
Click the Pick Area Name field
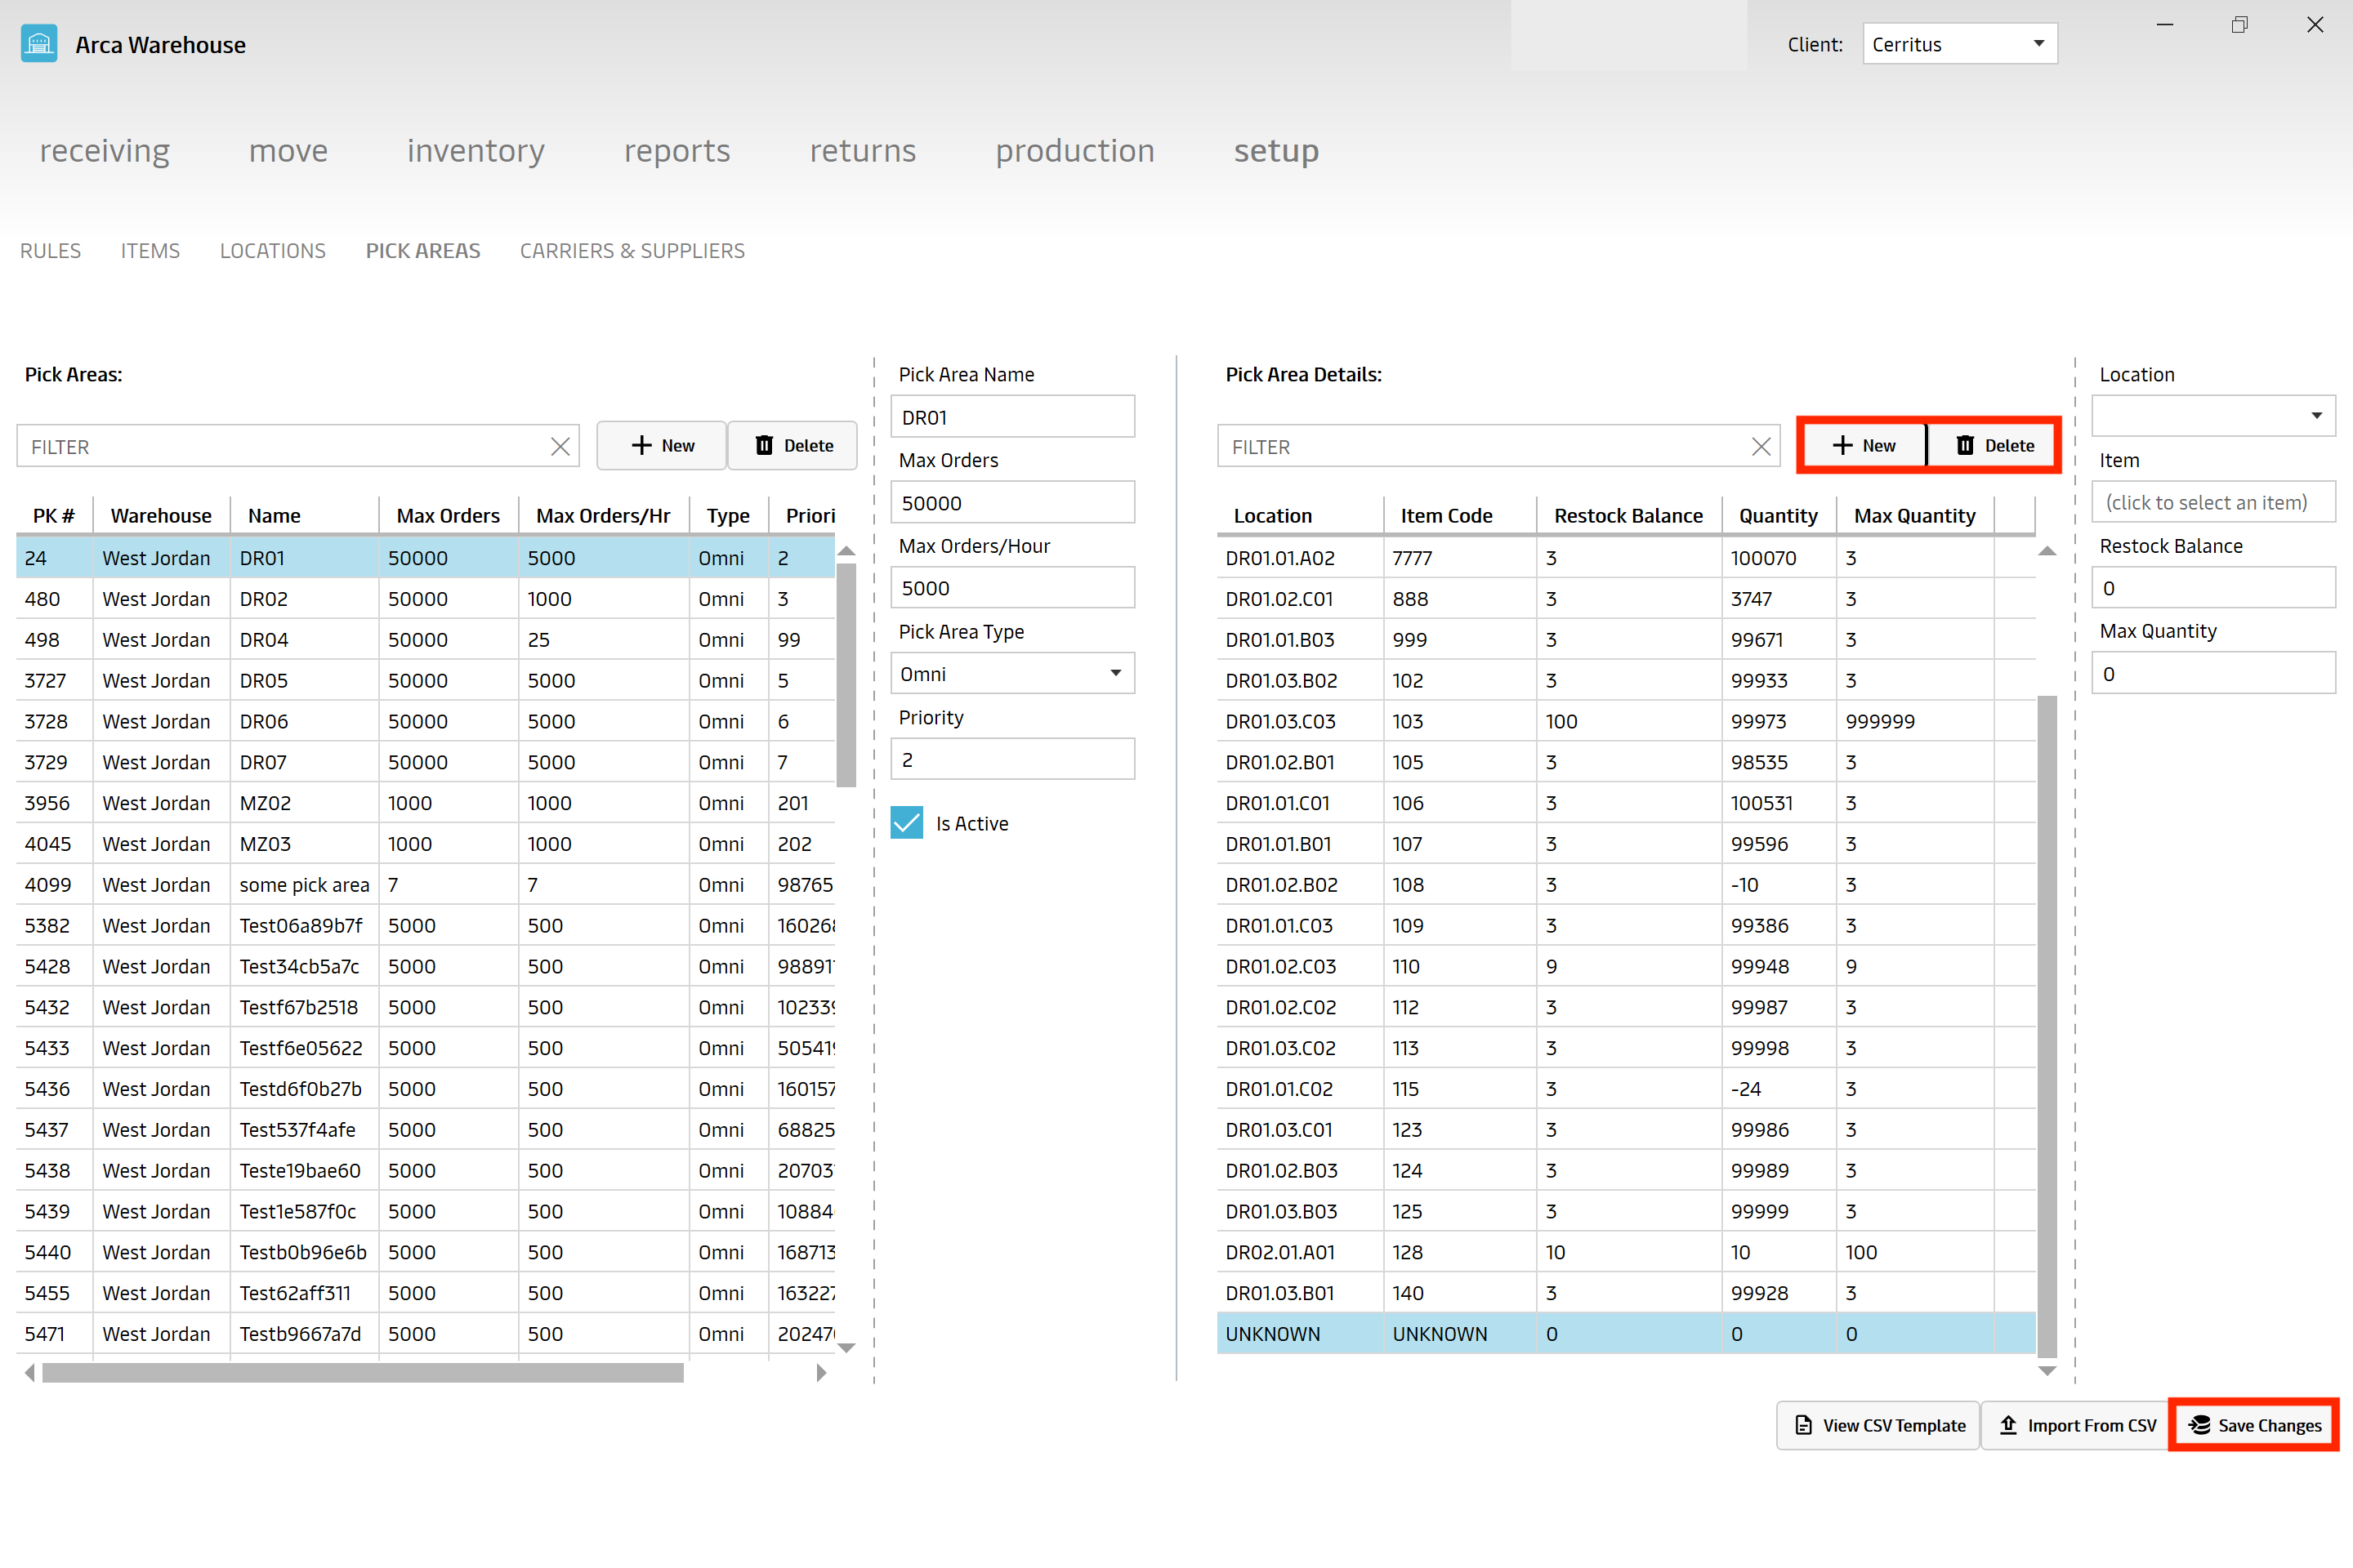tap(1012, 417)
